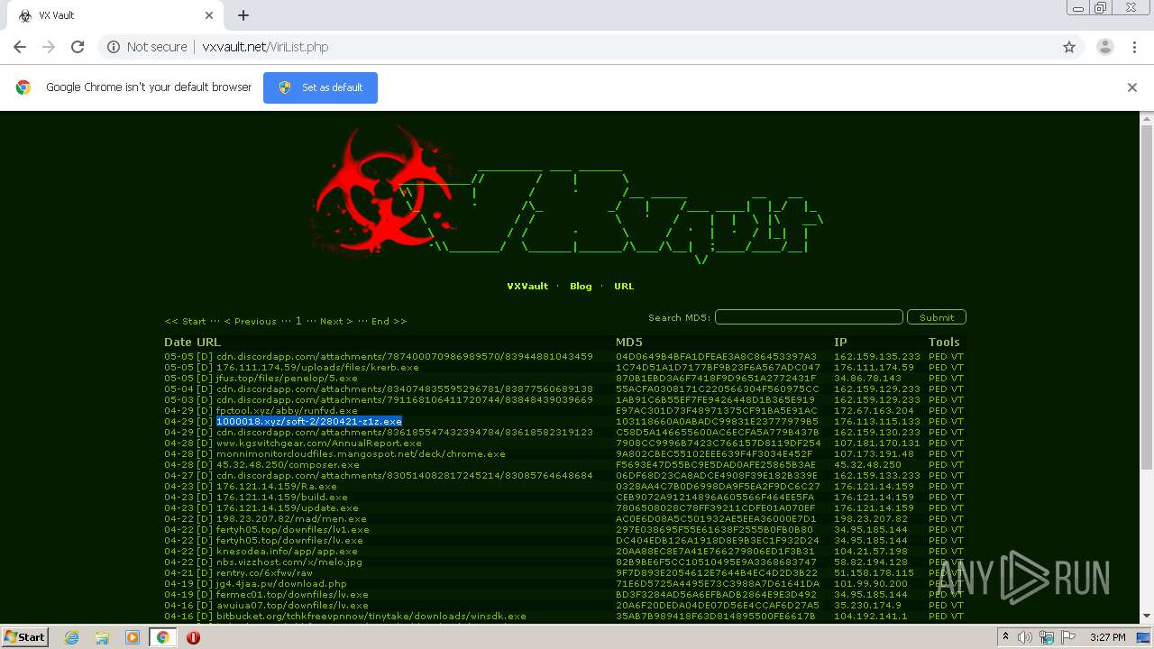This screenshot has width=1154, height=649.
Task: Open the media player taskbar icon
Action: coord(132,637)
